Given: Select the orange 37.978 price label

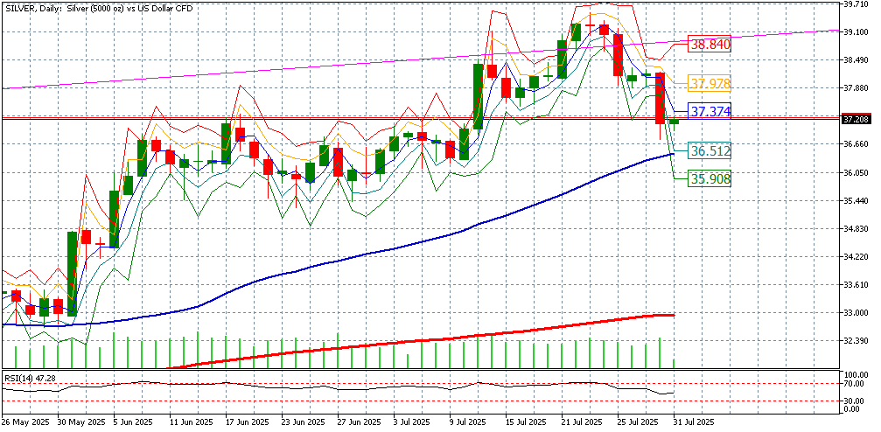Looking at the screenshot, I should click(709, 84).
